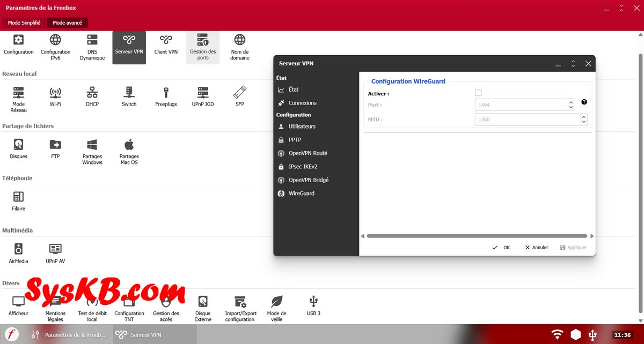The image size is (644, 344).
Task: Open the Disques settings
Action: (19, 149)
